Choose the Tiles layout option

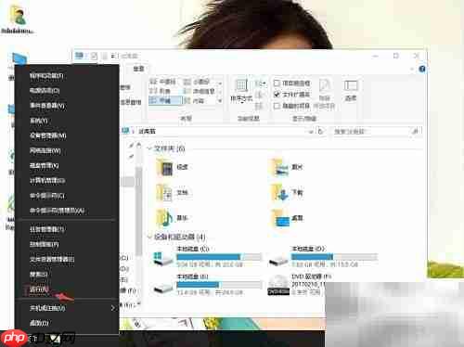click(x=164, y=100)
